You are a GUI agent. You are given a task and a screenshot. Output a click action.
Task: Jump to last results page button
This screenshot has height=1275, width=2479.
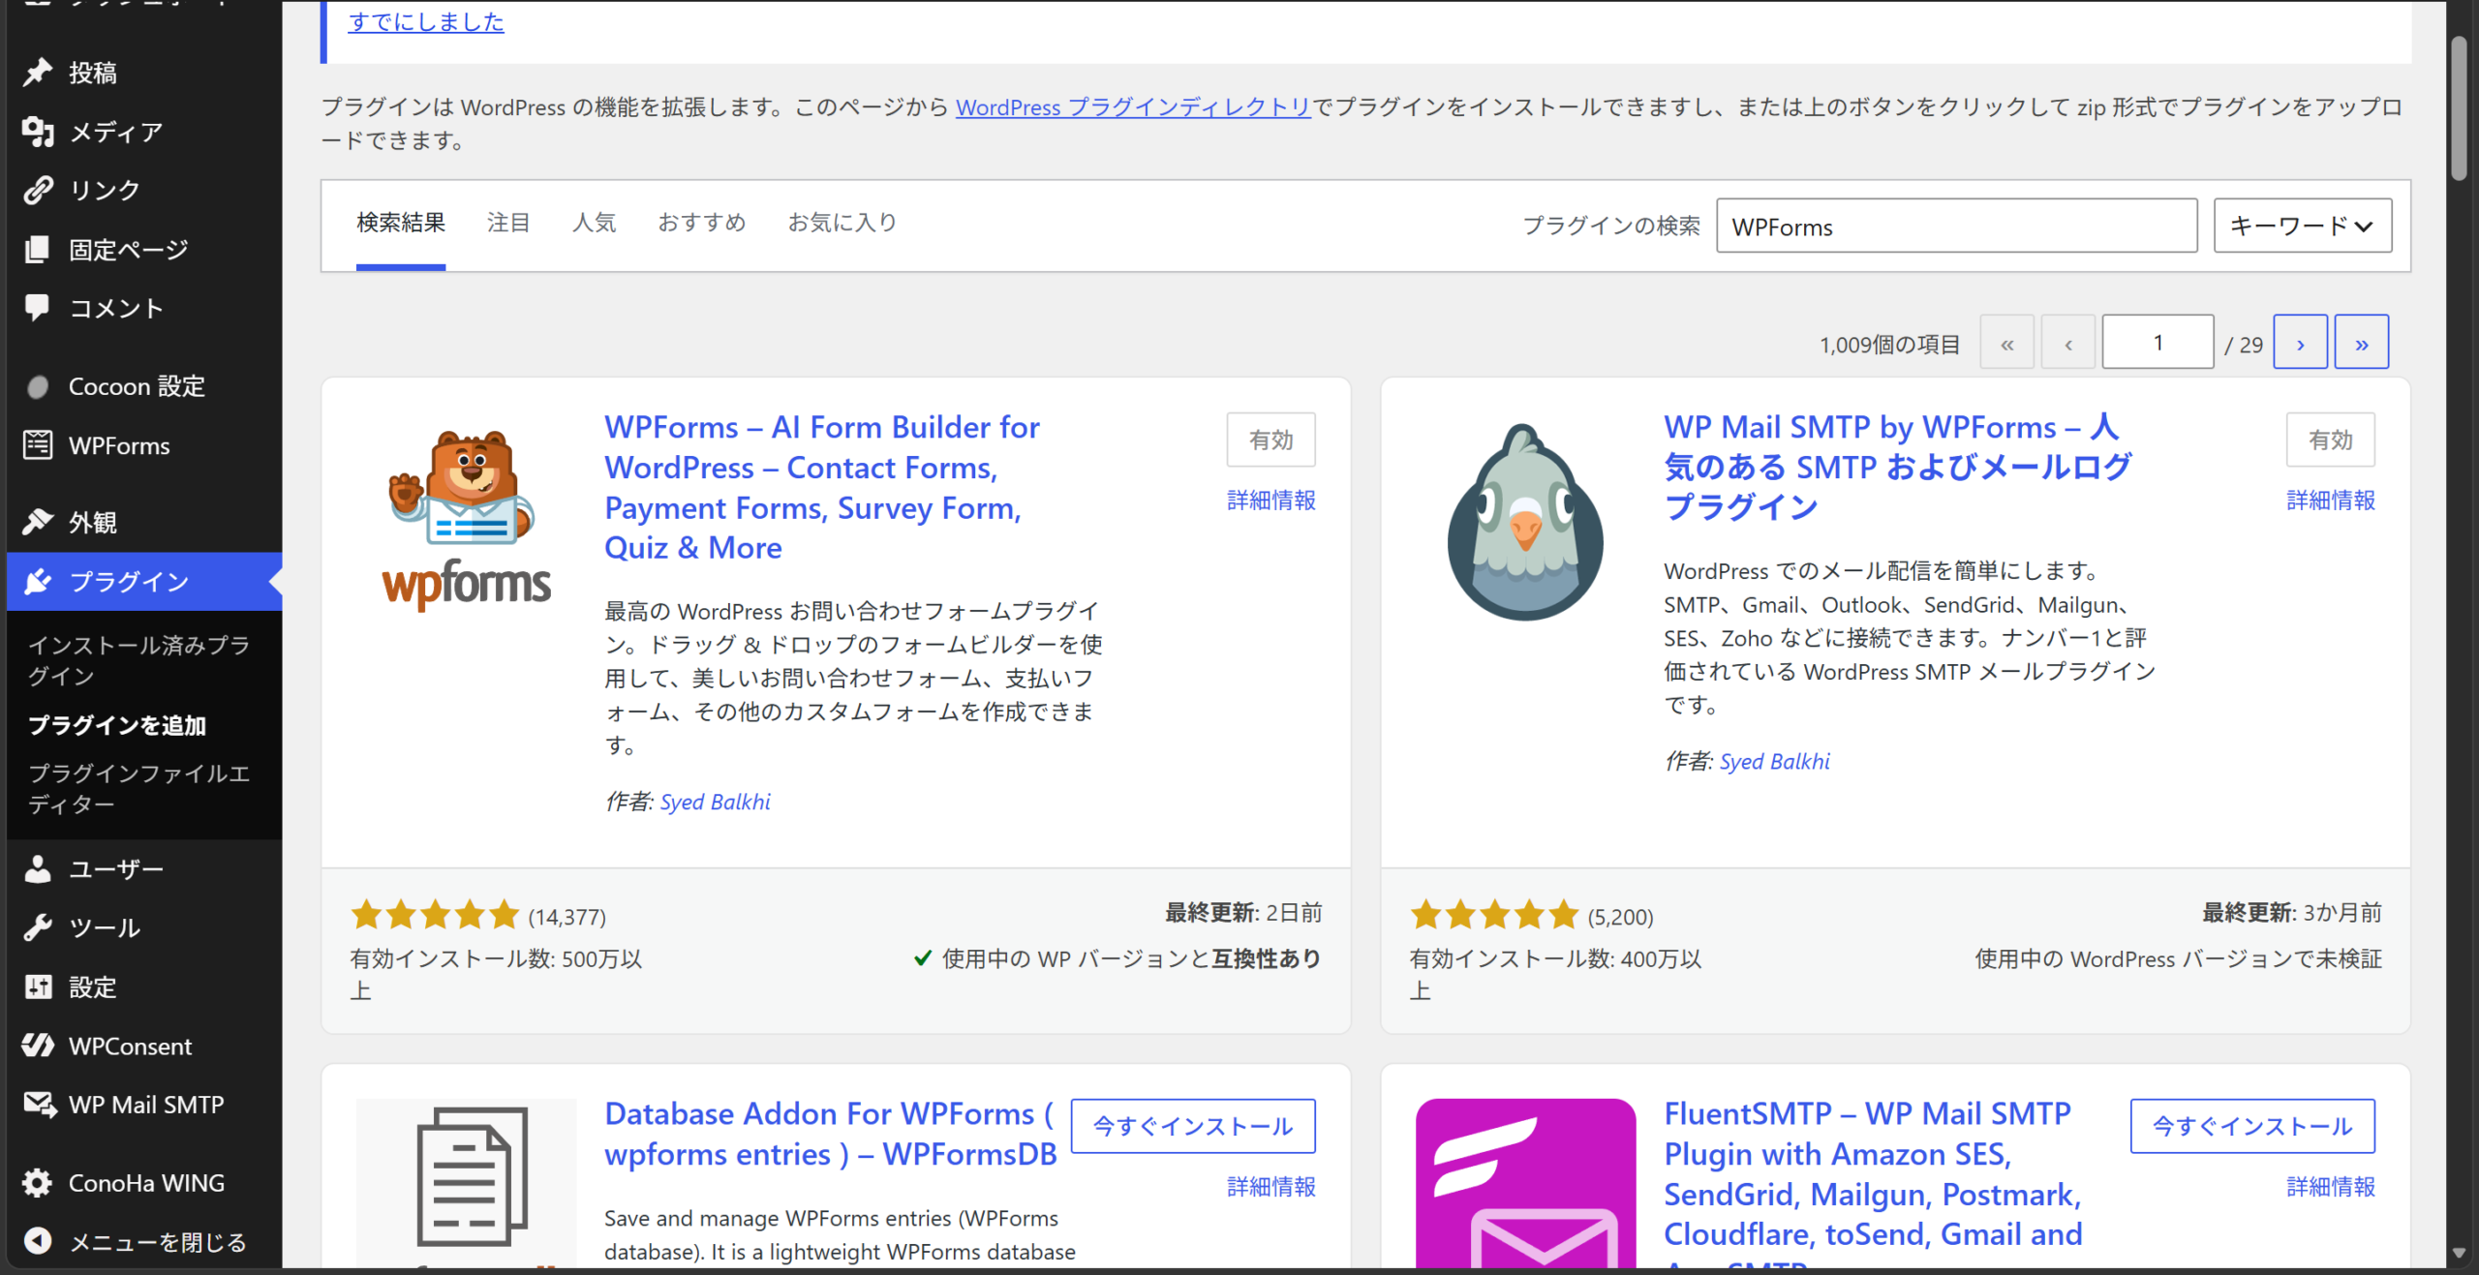pos(2361,343)
